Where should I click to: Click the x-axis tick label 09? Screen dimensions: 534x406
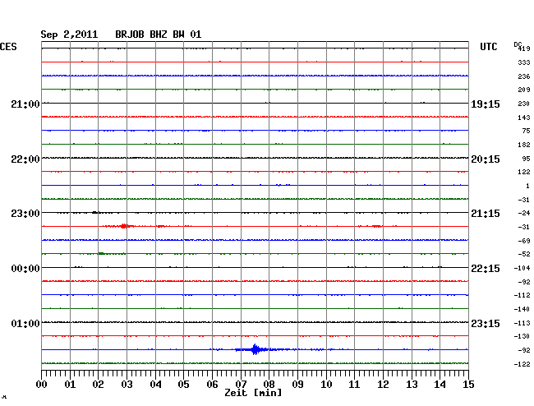click(297, 385)
